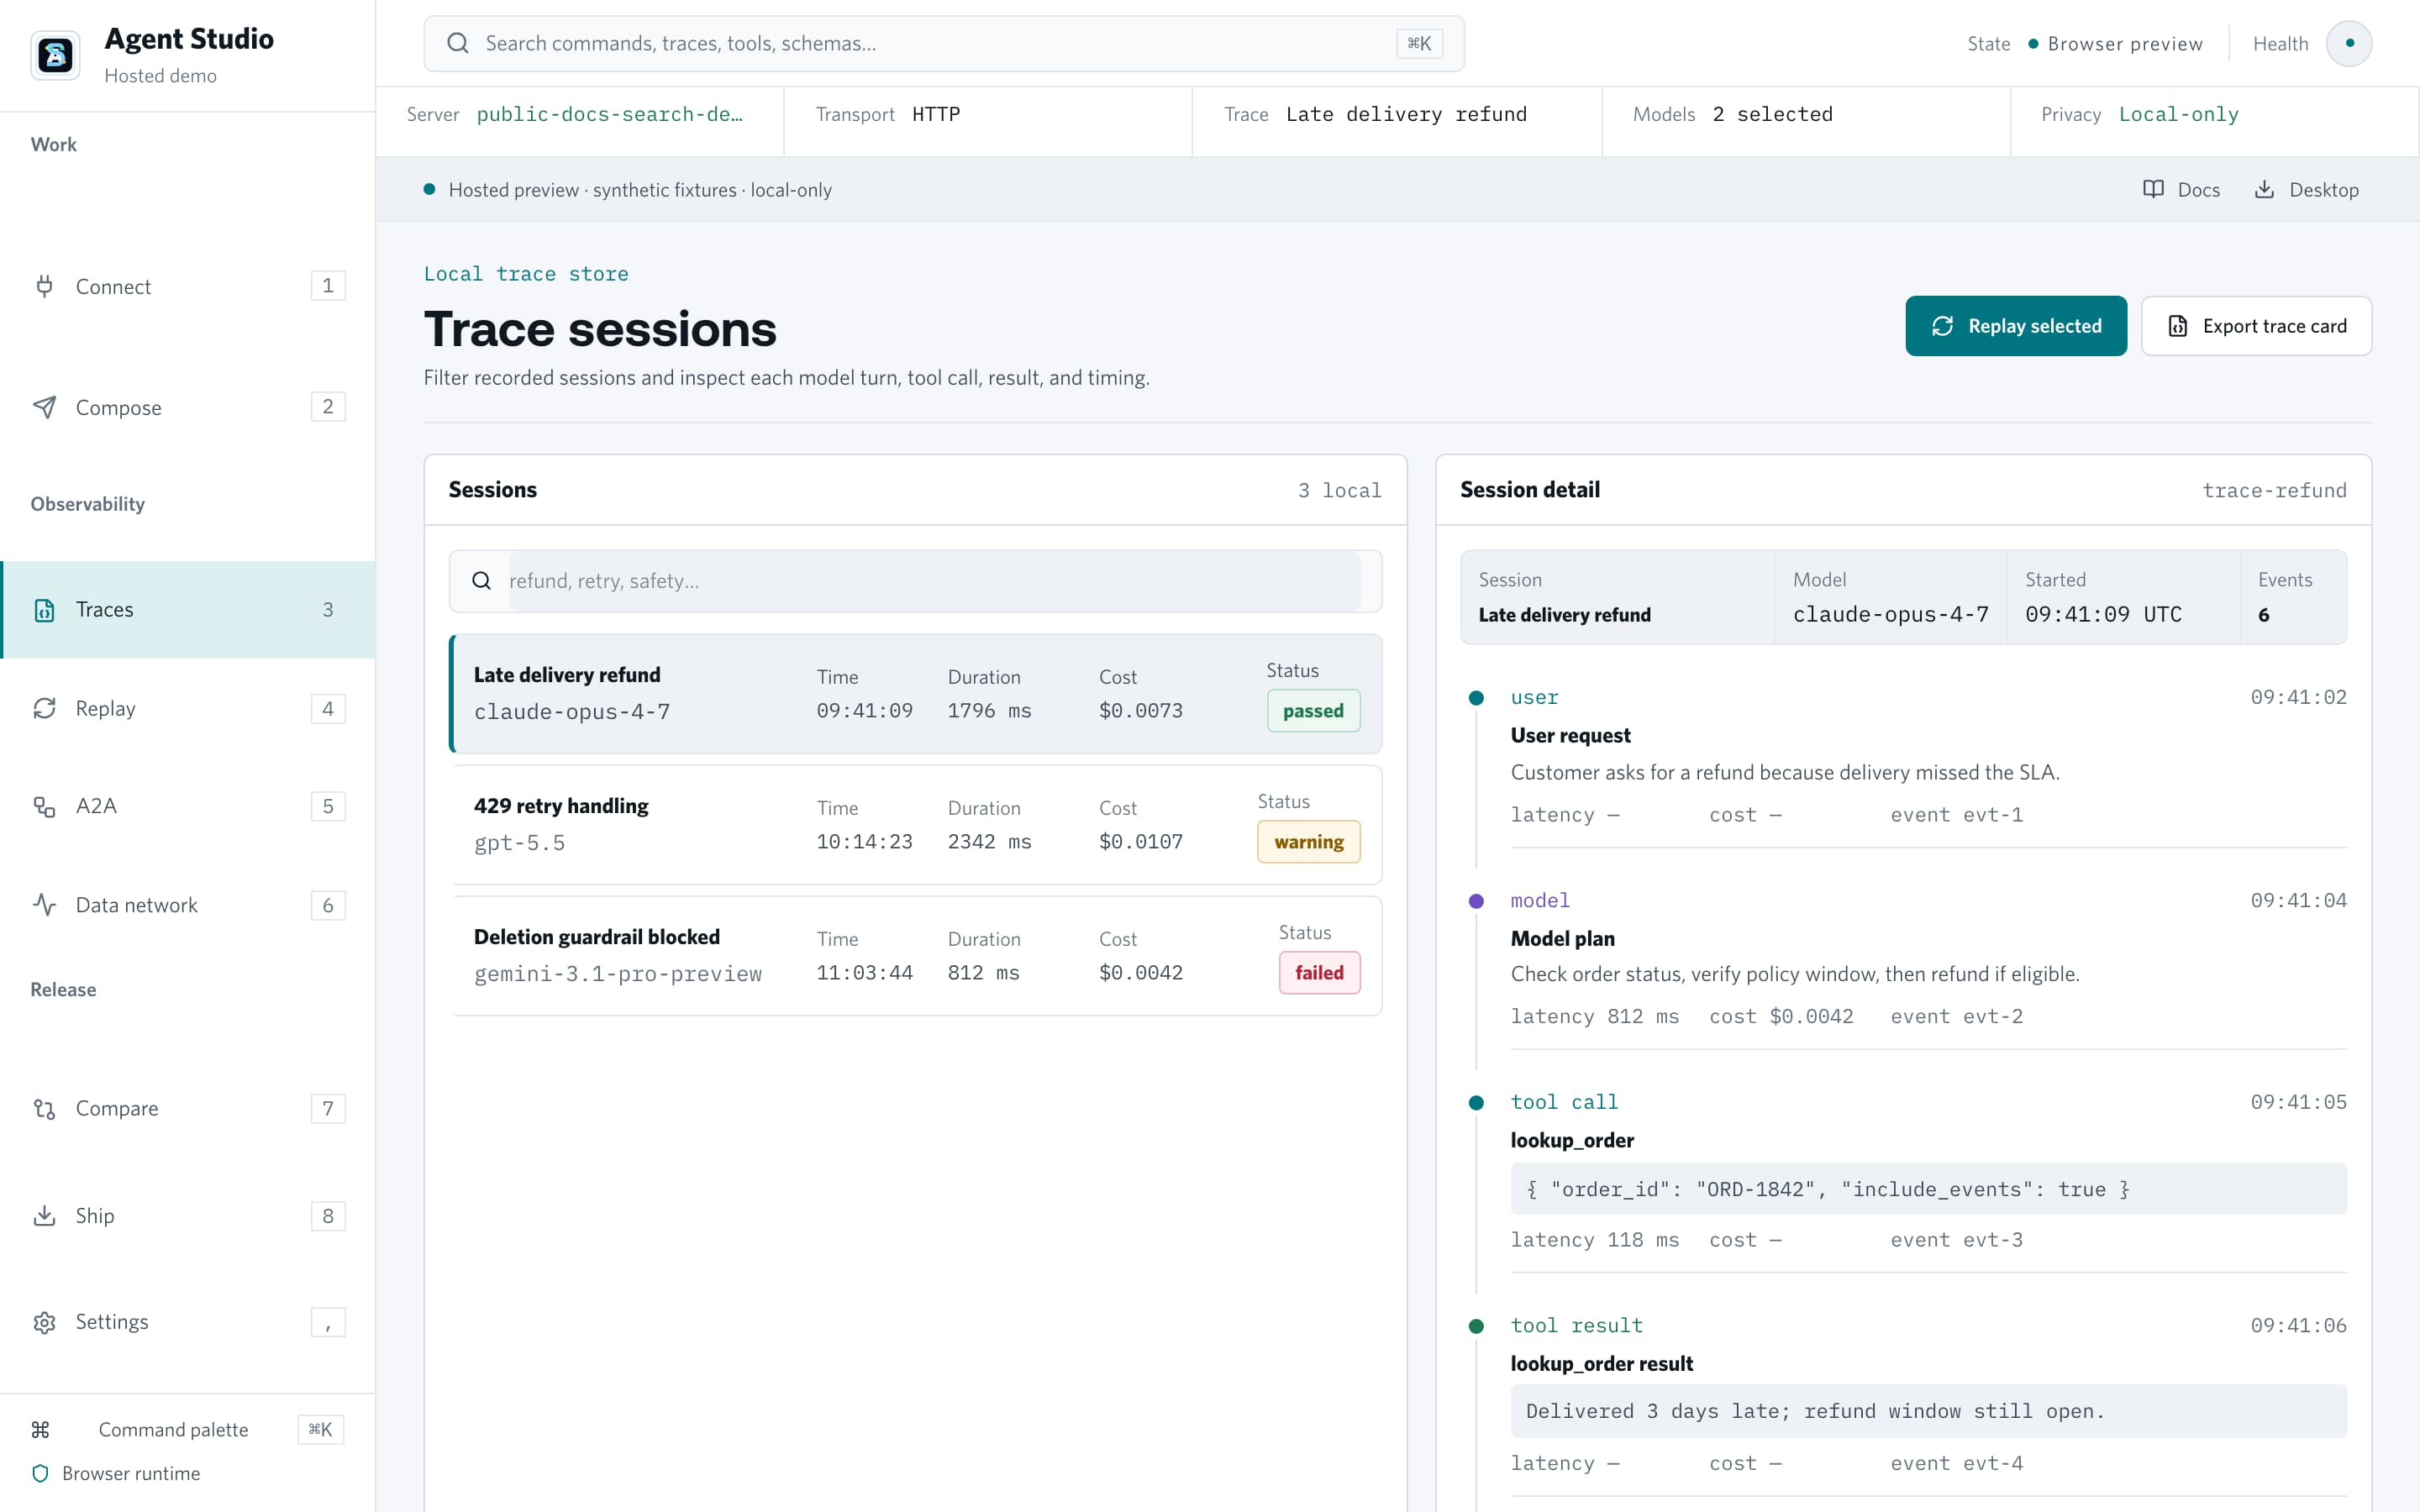
Task: Open the Docs link
Action: coord(2182,189)
